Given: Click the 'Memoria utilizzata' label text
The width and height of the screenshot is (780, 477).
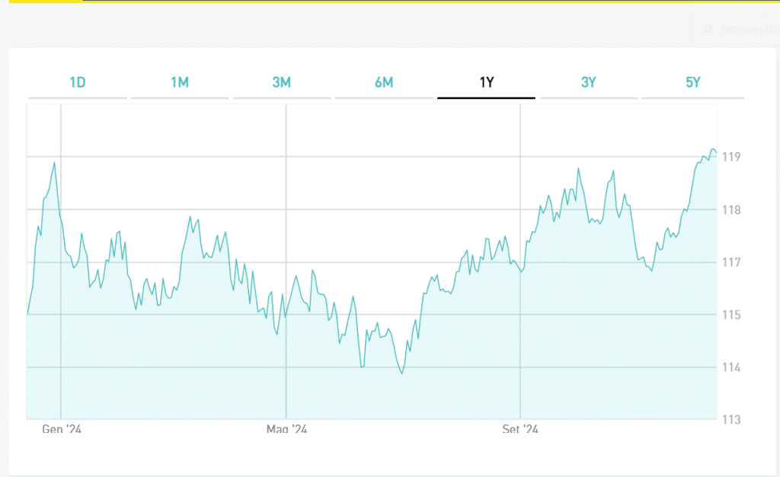Looking at the screenshot, I should [748, 28].
